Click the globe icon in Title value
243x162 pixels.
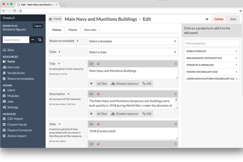pyautogui.click(x=98, y=64)
